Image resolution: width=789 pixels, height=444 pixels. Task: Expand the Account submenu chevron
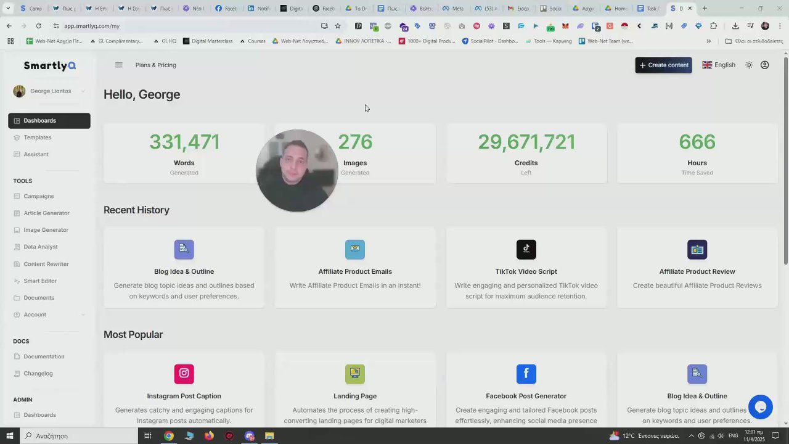[83, 314]
